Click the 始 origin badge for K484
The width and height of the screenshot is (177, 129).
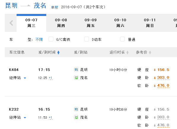click(76, 70)
